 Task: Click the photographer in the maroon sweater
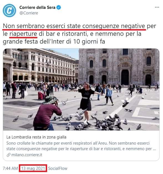(47, 113)
